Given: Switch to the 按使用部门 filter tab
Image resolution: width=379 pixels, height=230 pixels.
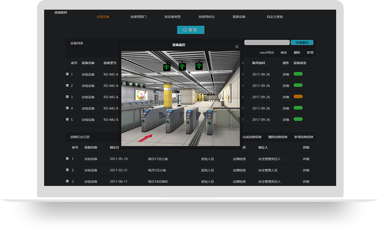Looking at the screenshot, I should (138, 17).
